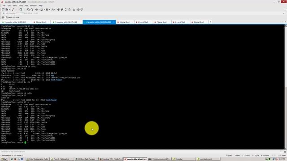Switch to tab 2 Local Shell
Image resolution: width=287 pixels, height=161 pixels.
pyautogui.click(x=41, y=22)
